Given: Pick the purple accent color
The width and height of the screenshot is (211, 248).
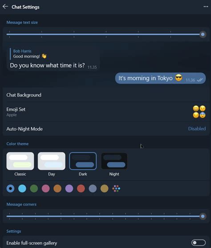Looking at the screenshot, I should pos(69,188).
